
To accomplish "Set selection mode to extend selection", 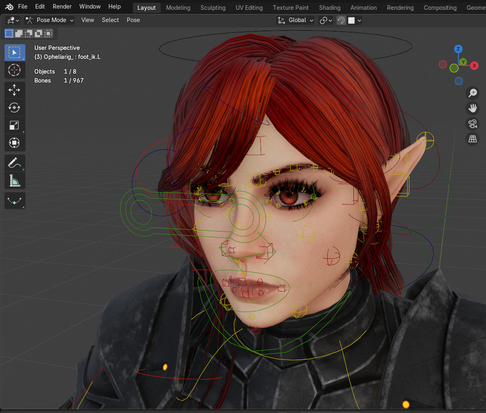I will point(19,34).
